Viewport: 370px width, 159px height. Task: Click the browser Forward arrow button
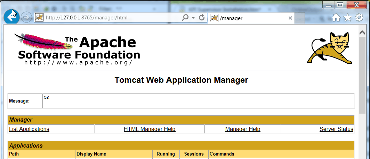click(x=26, y=18)
